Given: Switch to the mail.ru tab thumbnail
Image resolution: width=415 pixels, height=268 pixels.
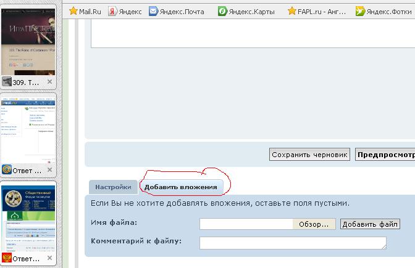Looking at the screenshot, I should 28,128.
